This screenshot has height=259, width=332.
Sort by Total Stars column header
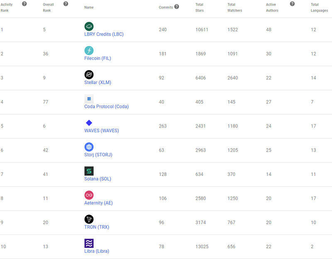click(x=200, y=7)
